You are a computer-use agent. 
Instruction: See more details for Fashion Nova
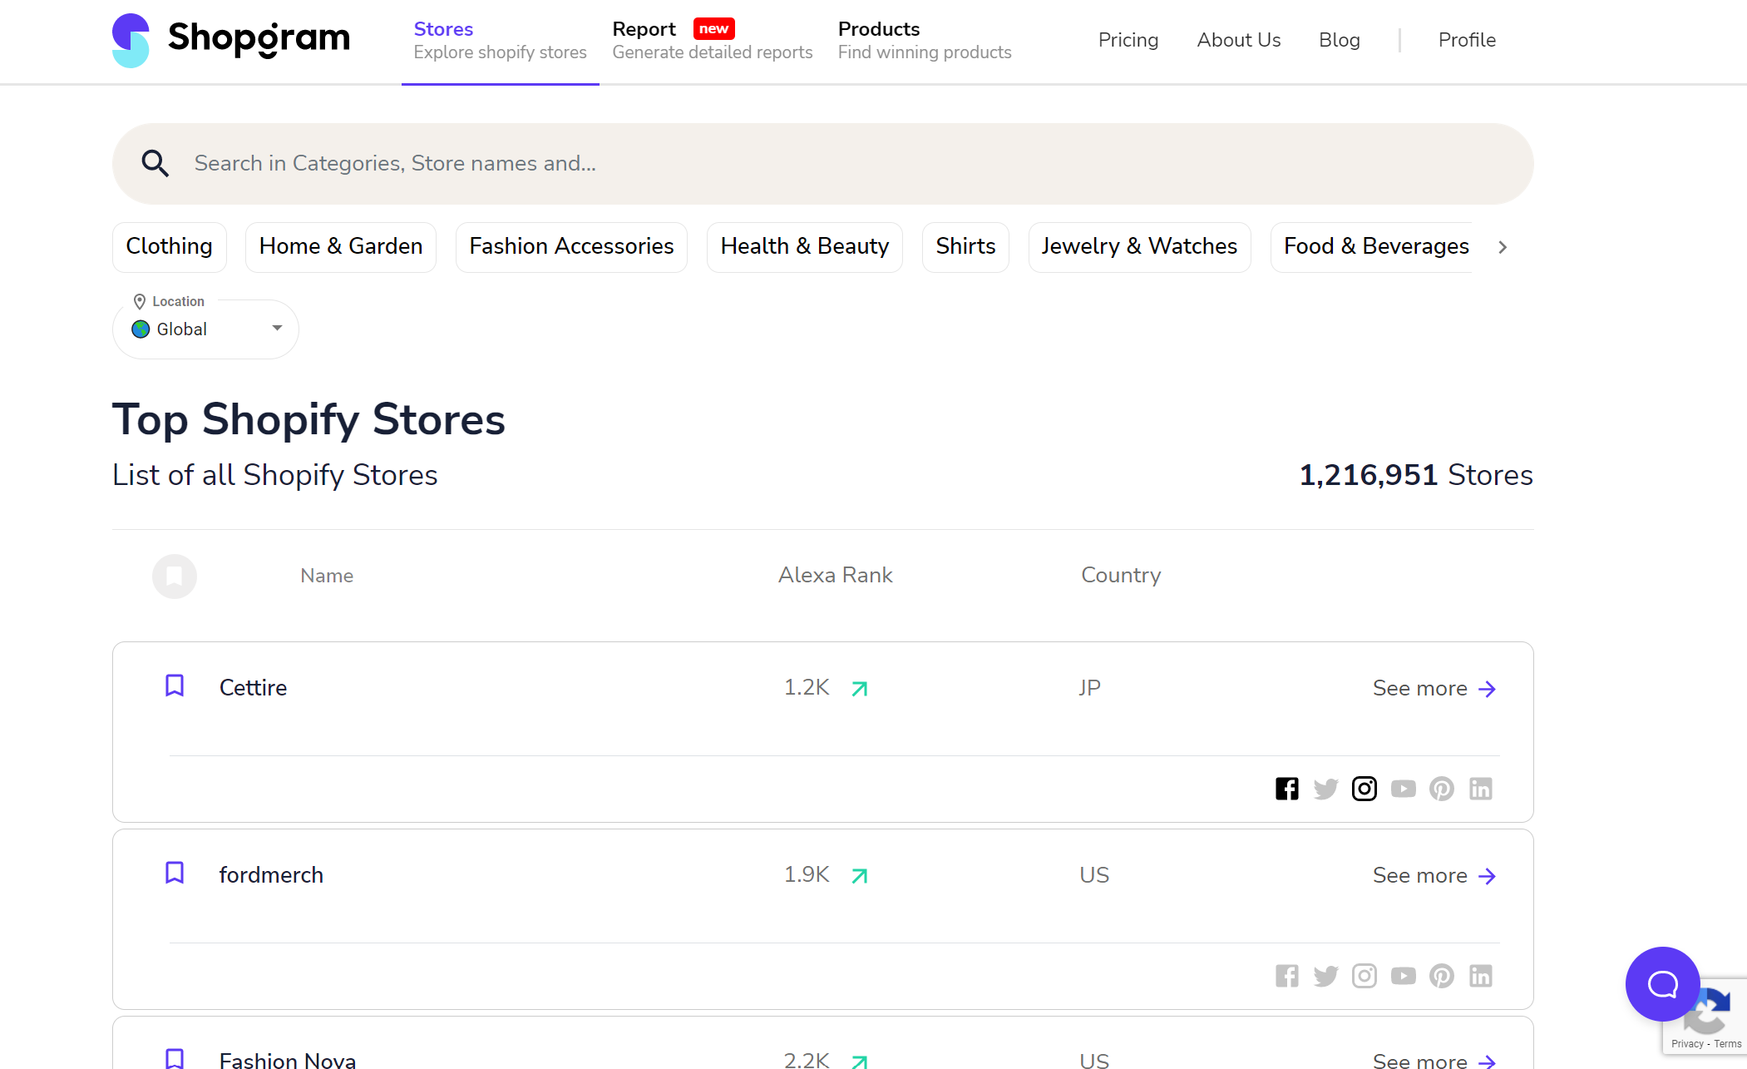1434,1060
